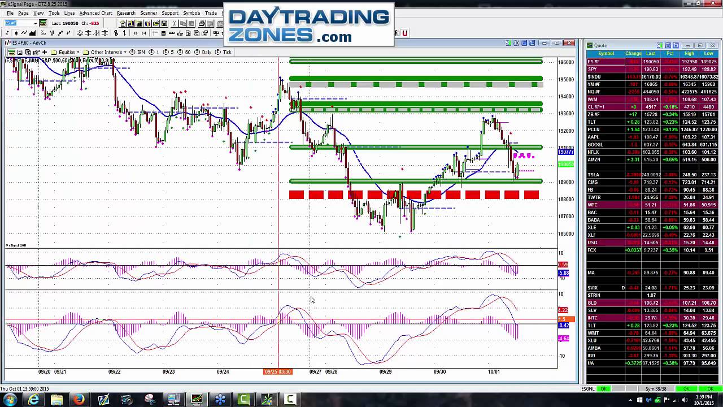Select the area chart type icon
The height and width of the screenshot is (407, 723).
tap(32, 33)
